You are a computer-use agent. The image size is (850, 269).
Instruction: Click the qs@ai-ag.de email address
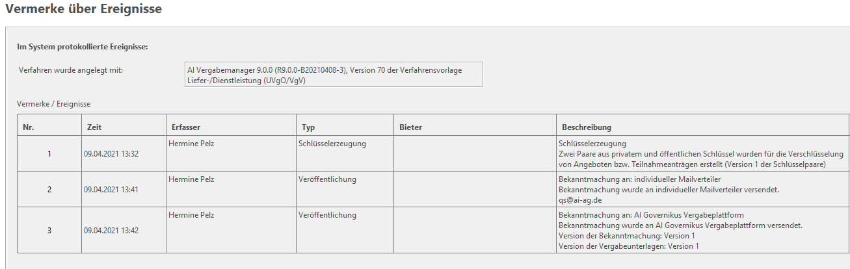tap(581, 200)
